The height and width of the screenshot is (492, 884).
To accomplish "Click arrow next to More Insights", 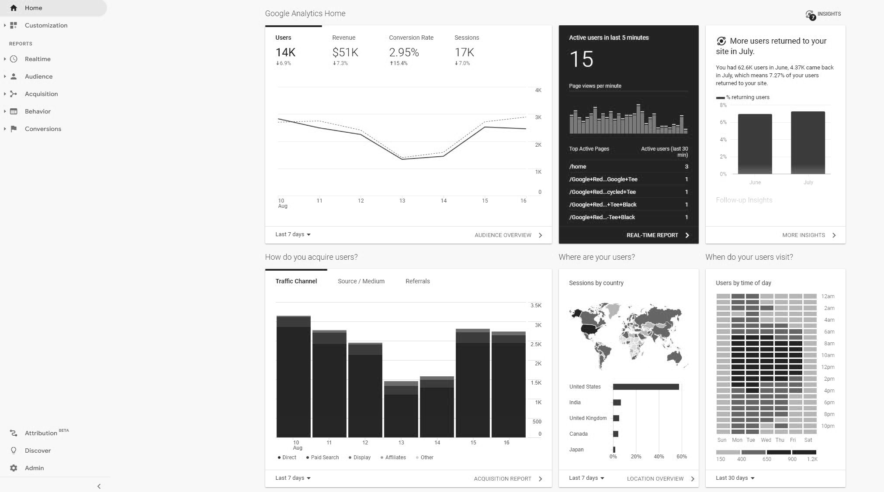I will (834, 235).
